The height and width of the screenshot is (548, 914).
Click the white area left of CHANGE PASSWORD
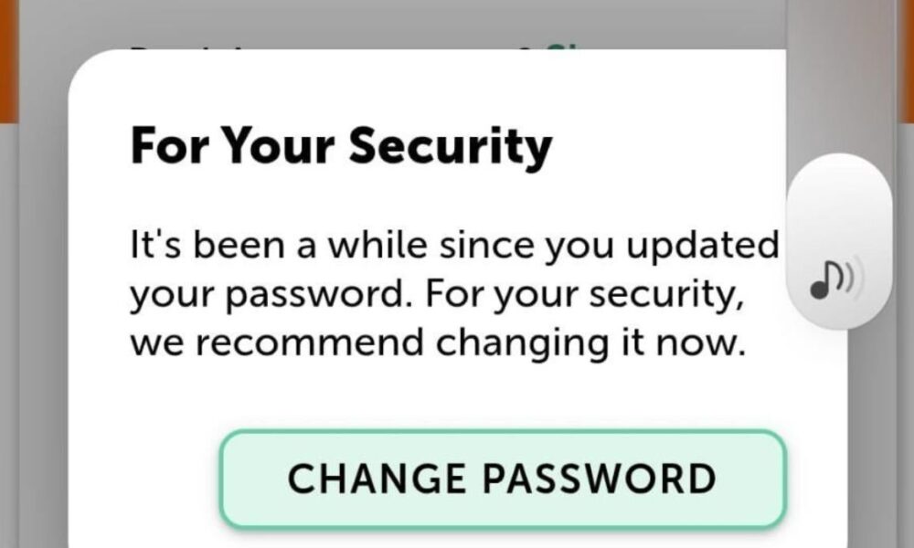coord(146,479)
